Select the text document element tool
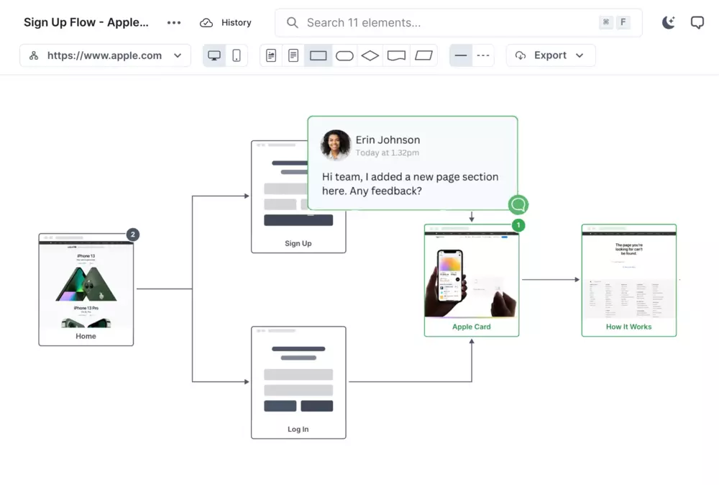Viewport: 719px width, 485px height. coord(293,55)
